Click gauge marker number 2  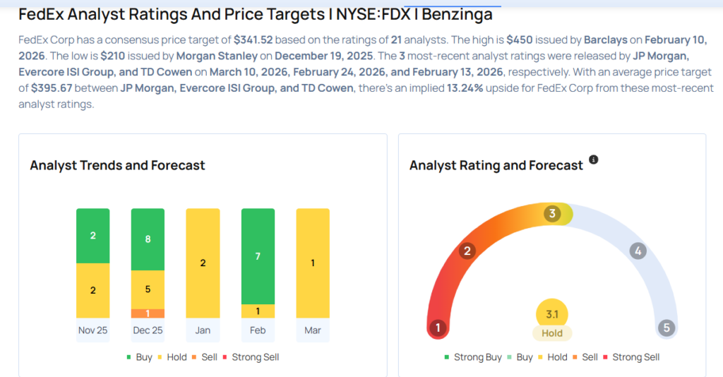(467, 251)
